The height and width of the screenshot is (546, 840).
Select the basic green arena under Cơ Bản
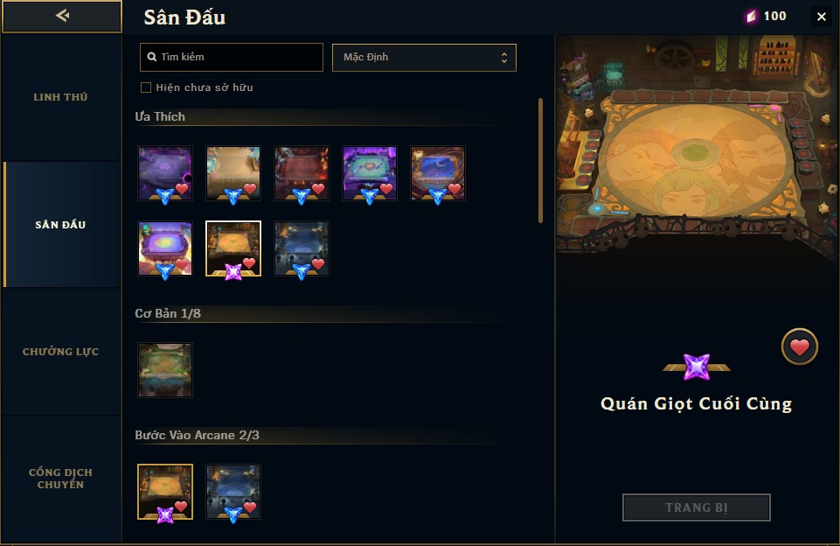165,369
